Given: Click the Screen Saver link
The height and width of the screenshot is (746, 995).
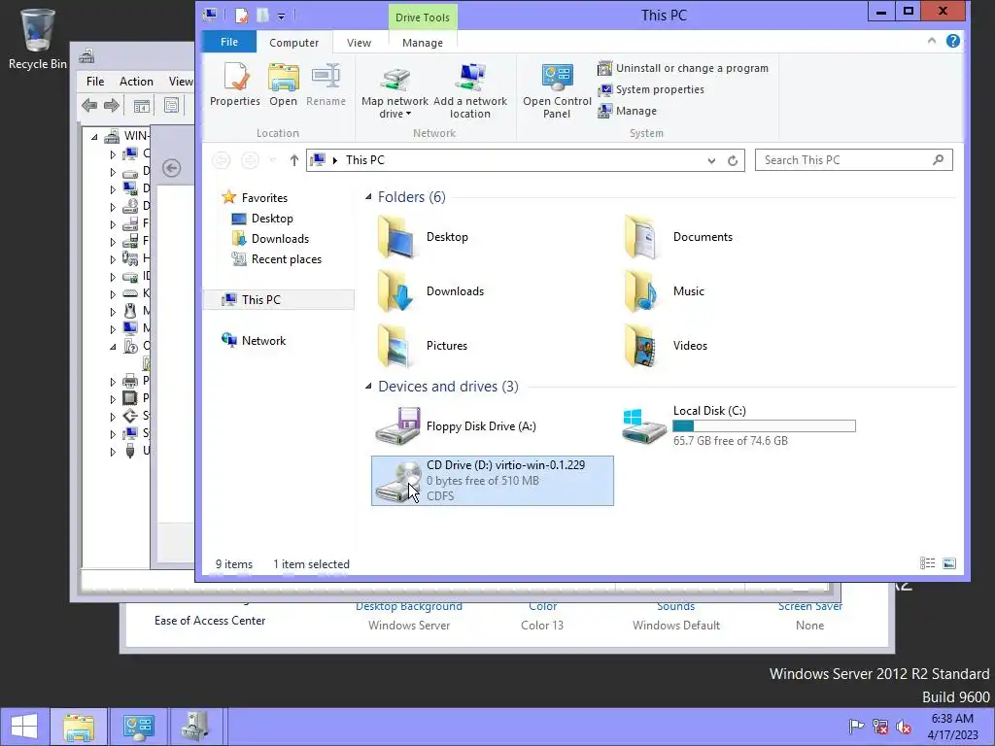Looking at the screenshot, I should [809, 606].
